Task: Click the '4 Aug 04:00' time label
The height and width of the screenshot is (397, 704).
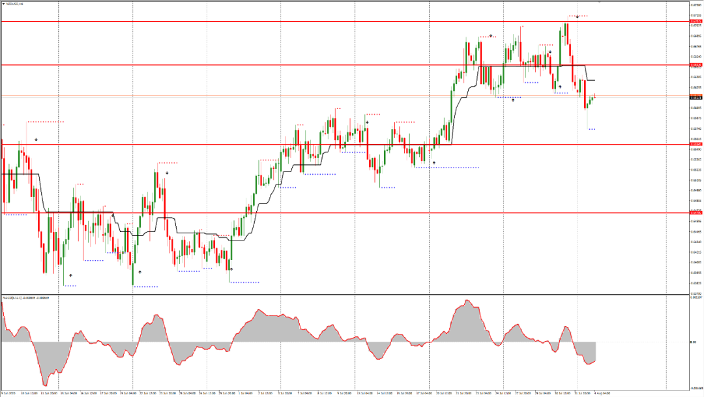Action: pyautogui.click(x=601, y=393)
